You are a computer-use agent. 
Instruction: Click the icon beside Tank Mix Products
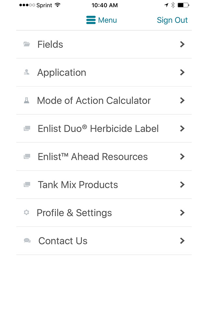(27, 185)
